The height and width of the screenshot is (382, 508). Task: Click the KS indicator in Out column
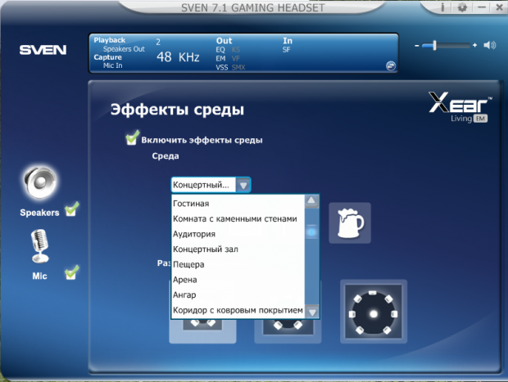tap(236, 50)
